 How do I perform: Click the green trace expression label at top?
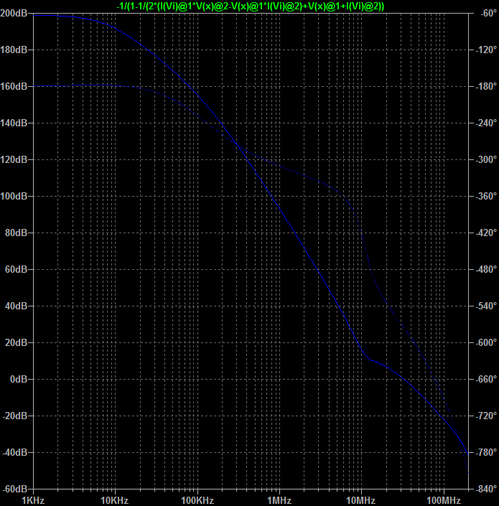click(x=251, y=6)
